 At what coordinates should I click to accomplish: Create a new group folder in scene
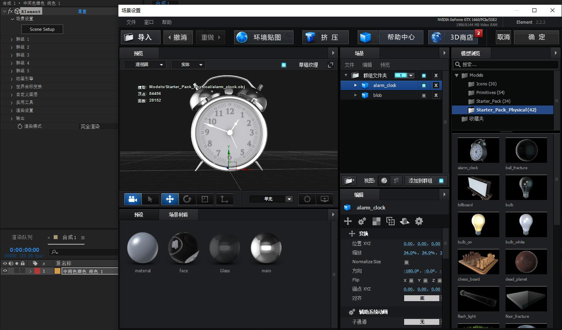click(x=349, y=181)
